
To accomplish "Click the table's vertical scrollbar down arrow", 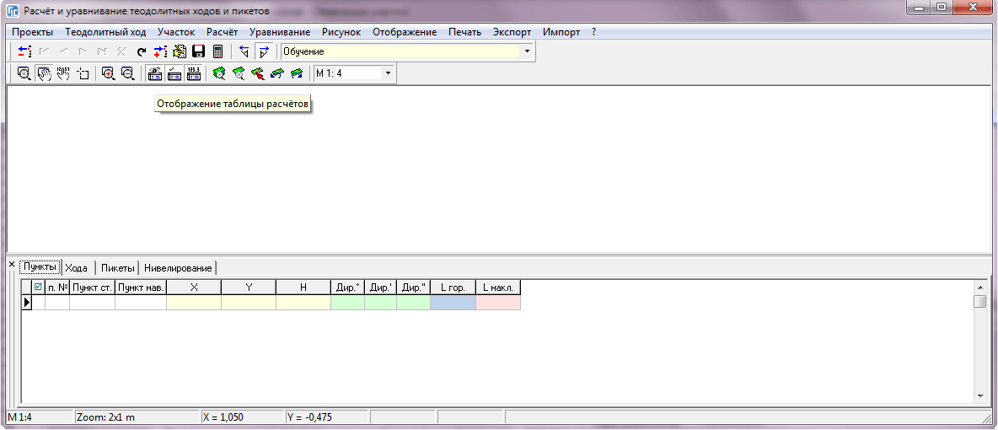I will 979,395.
